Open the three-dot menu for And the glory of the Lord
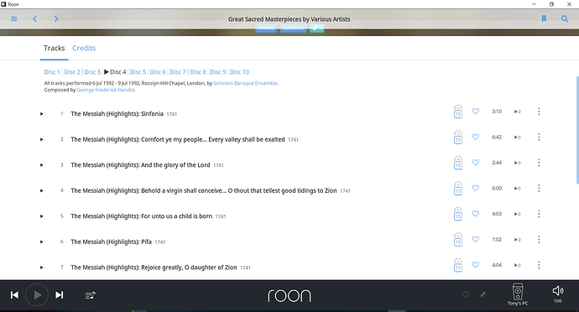 pos(539,163)
